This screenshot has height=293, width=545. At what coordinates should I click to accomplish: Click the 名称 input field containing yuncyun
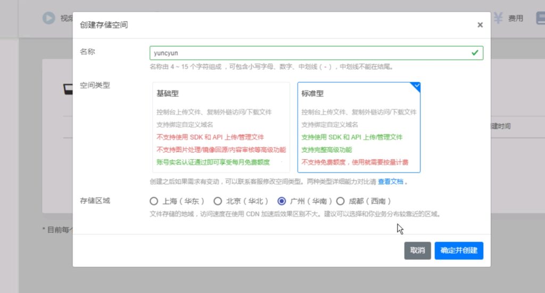point(316,53)
